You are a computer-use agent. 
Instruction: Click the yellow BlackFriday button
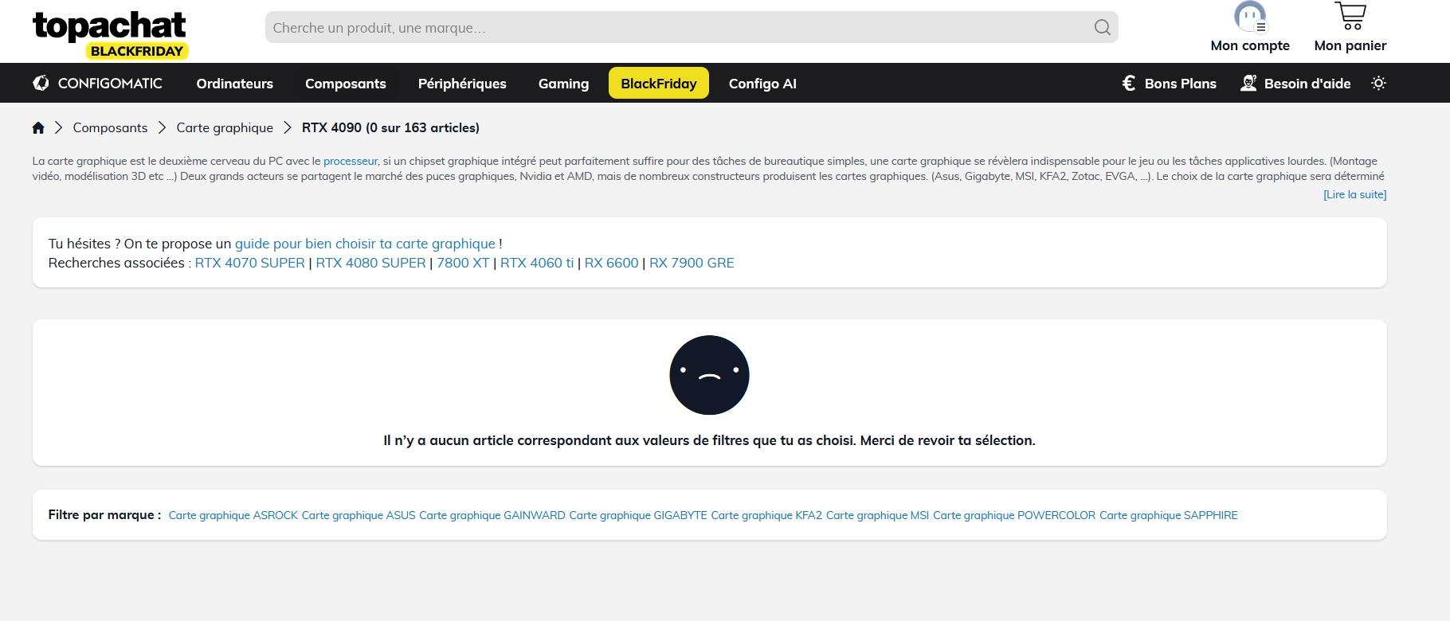[658, 84]
